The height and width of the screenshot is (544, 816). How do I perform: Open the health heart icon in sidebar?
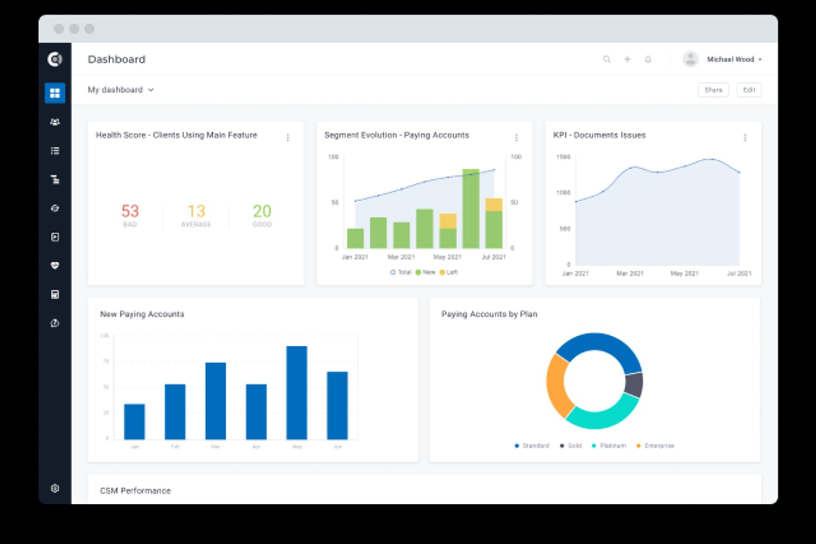(x=55, y=266)
